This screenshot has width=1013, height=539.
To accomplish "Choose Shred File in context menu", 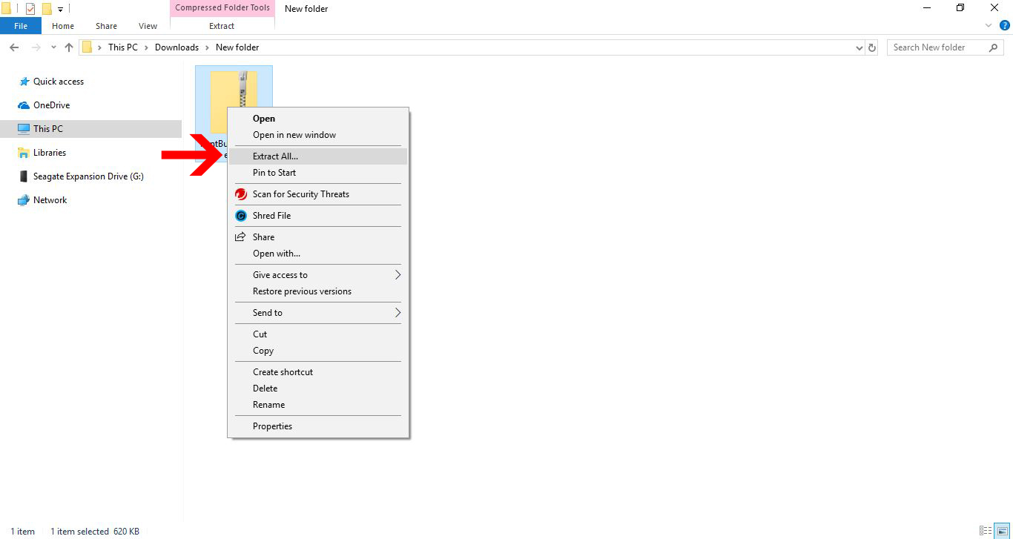I will 318,216.
